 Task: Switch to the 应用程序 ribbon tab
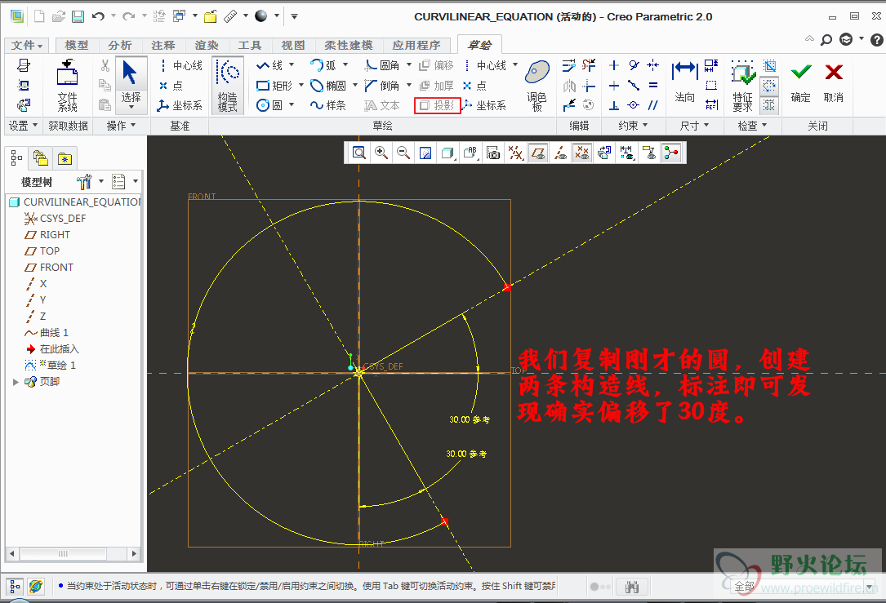pyautogui.click(x=416, y=45)
